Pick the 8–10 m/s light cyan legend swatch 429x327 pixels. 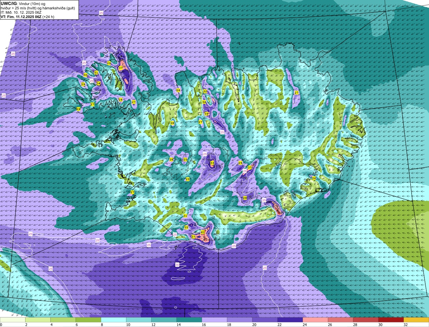point(114,320)
